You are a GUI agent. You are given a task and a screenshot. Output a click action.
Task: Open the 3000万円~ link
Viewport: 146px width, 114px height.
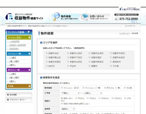[x=14, y=49]
